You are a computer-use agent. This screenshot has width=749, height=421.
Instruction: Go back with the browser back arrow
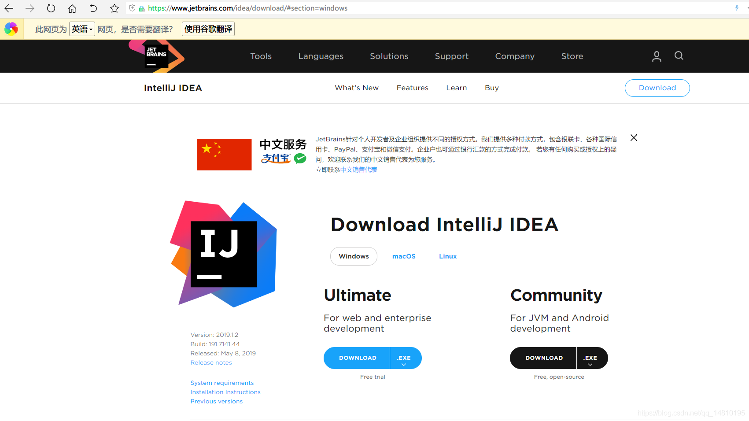[x=9, y=8]
